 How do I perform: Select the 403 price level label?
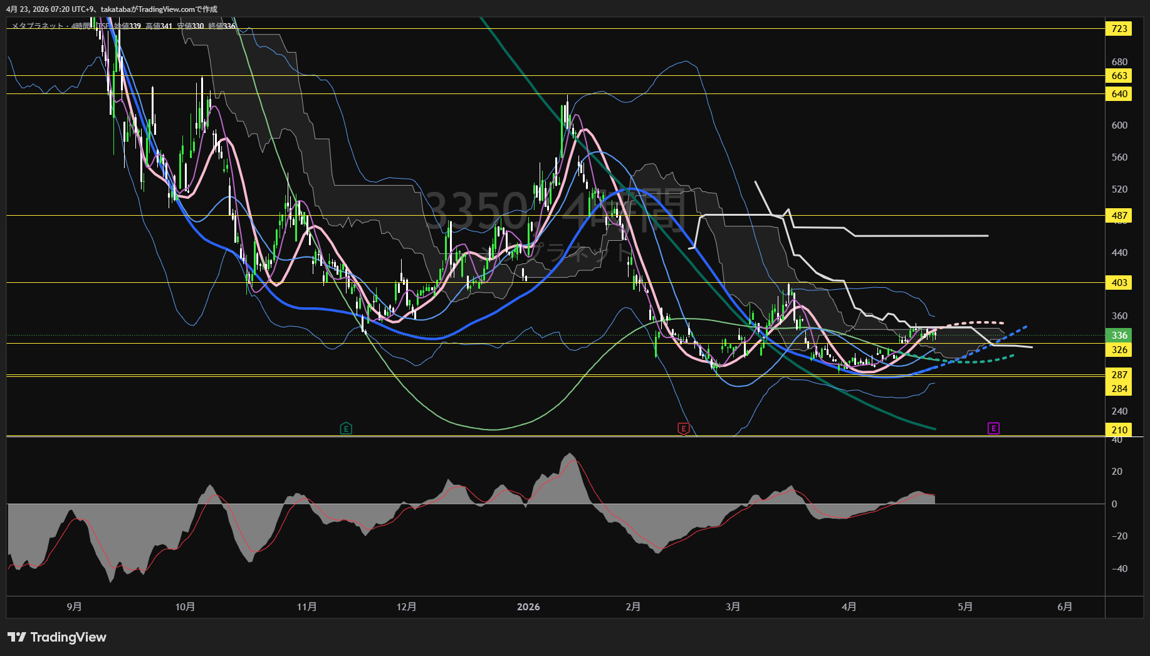tap(1119, 283)
